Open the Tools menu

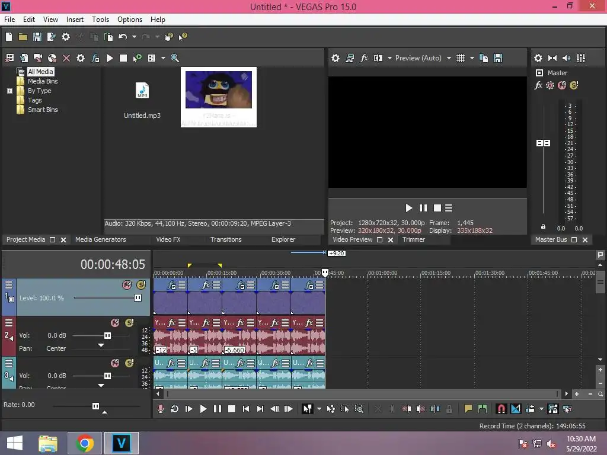100,20
